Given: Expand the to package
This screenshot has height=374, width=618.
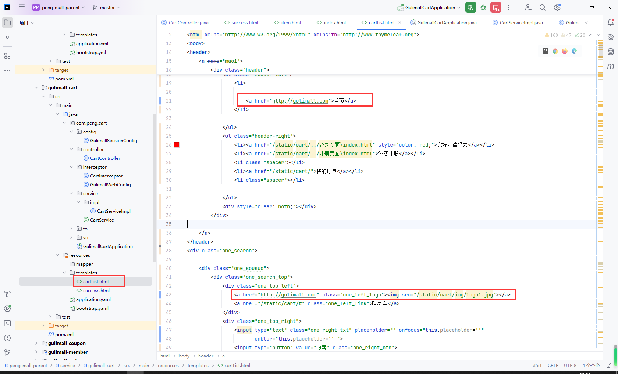Looking at the screenshot, I should point(71,229).
